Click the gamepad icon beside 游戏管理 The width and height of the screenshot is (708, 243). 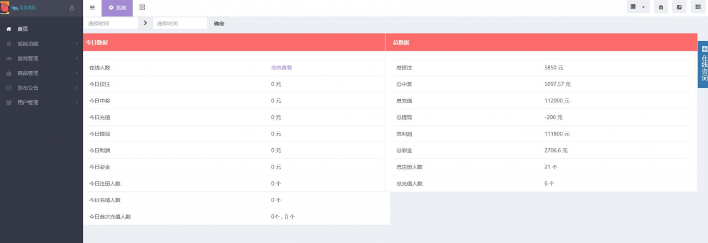[x=8, y=58]
